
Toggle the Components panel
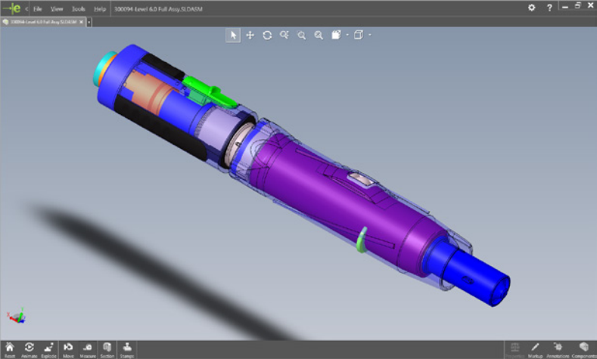(x=583, y=348)
